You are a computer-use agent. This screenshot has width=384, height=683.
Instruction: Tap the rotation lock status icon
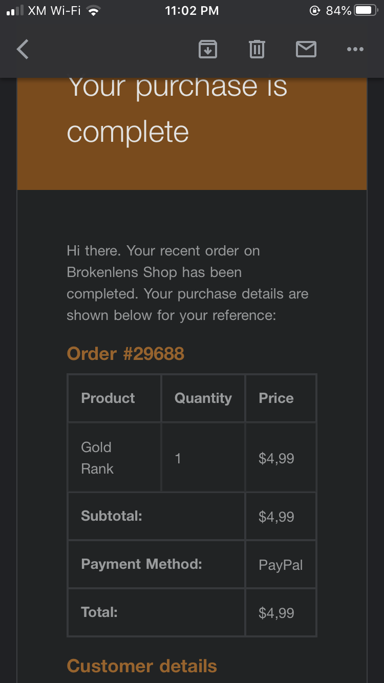tap(315, 11)
